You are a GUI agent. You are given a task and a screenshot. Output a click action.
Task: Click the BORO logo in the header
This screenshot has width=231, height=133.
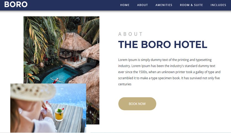point(16,4)
